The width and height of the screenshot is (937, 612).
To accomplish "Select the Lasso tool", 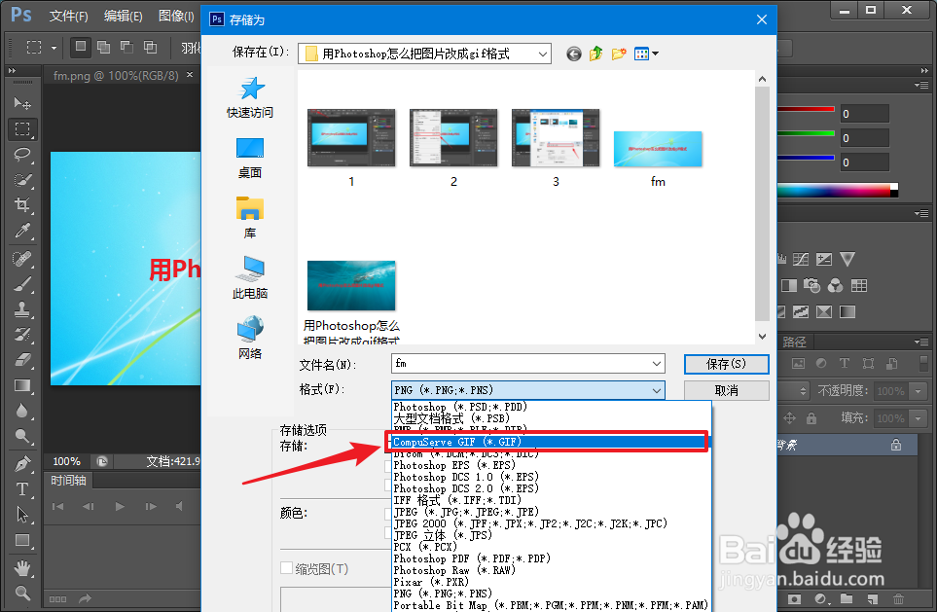I will 22,154.
